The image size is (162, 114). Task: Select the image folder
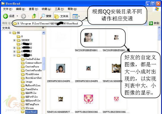pyautogui.click(x=27, y=82)
